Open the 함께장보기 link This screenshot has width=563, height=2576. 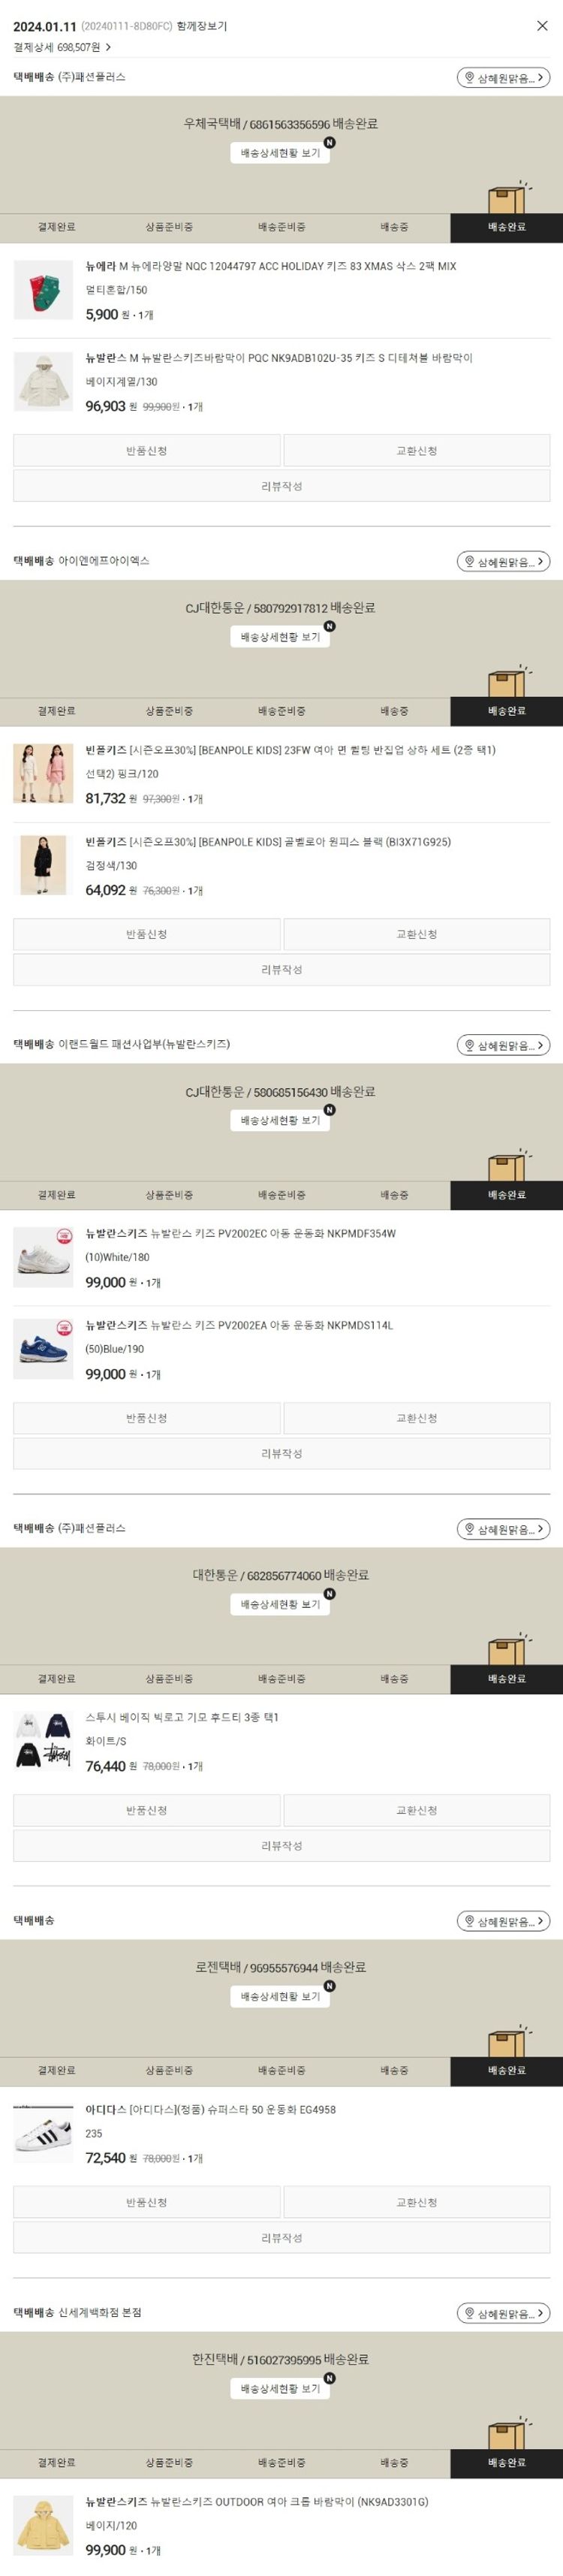202,27
